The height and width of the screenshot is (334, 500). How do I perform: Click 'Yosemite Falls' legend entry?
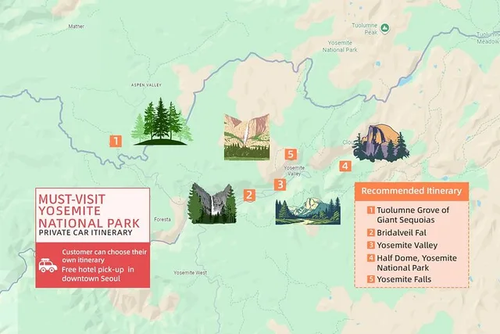(x=404, y=279)
